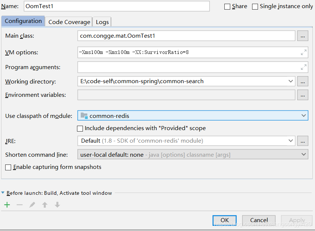This screenshot has width=315, height=231.
Task: Open Environment variables ellipsis browse button
Action: (x=303, y=95)
